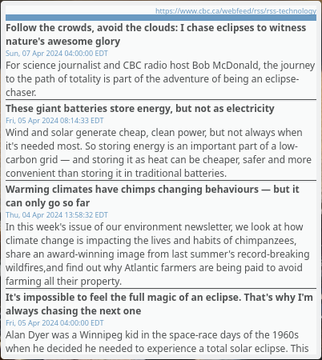Viewport: 322px width, 360px height.
Task: Click "nature's awesome glory" headline second line
Action: [x=63, y=42]
